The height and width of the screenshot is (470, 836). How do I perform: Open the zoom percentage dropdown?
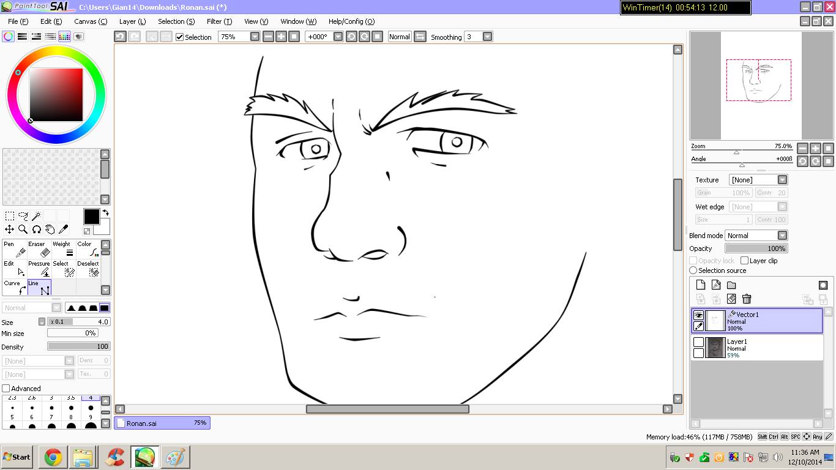[255, 37]
